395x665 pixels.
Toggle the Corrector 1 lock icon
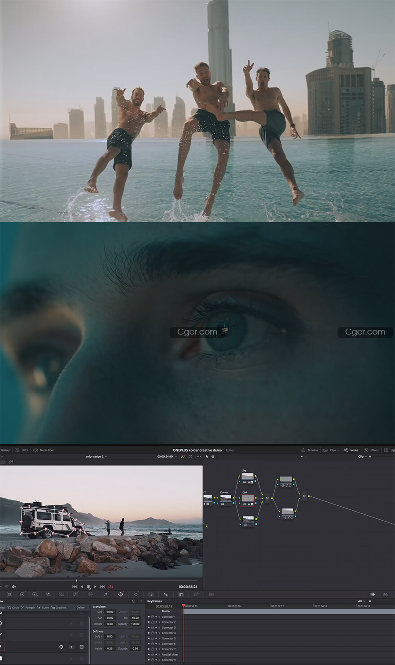[152, 617]
